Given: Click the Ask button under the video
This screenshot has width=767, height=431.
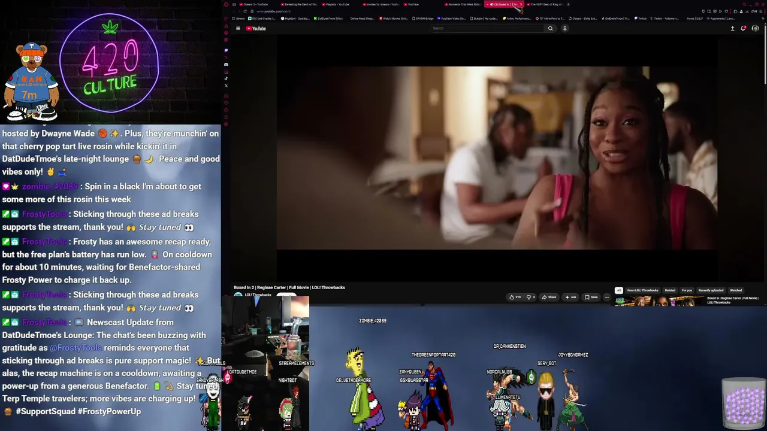Looking at the screenshot, I should (570, 297).
